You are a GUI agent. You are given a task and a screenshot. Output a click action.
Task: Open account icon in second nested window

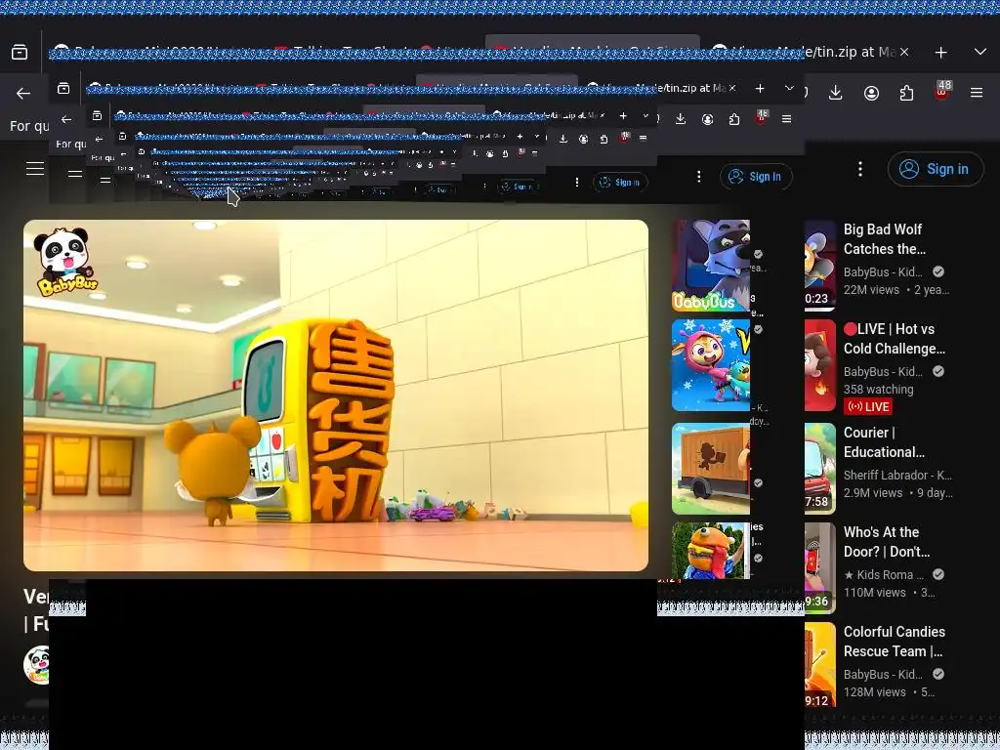coord(707,119)
